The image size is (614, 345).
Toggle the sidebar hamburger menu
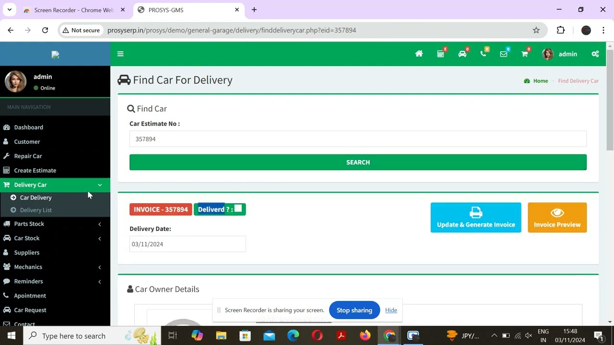120,54
